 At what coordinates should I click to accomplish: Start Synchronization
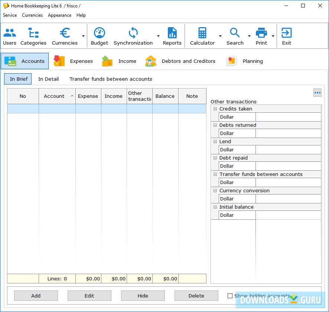pyautogui.click(x=133, y=35)
